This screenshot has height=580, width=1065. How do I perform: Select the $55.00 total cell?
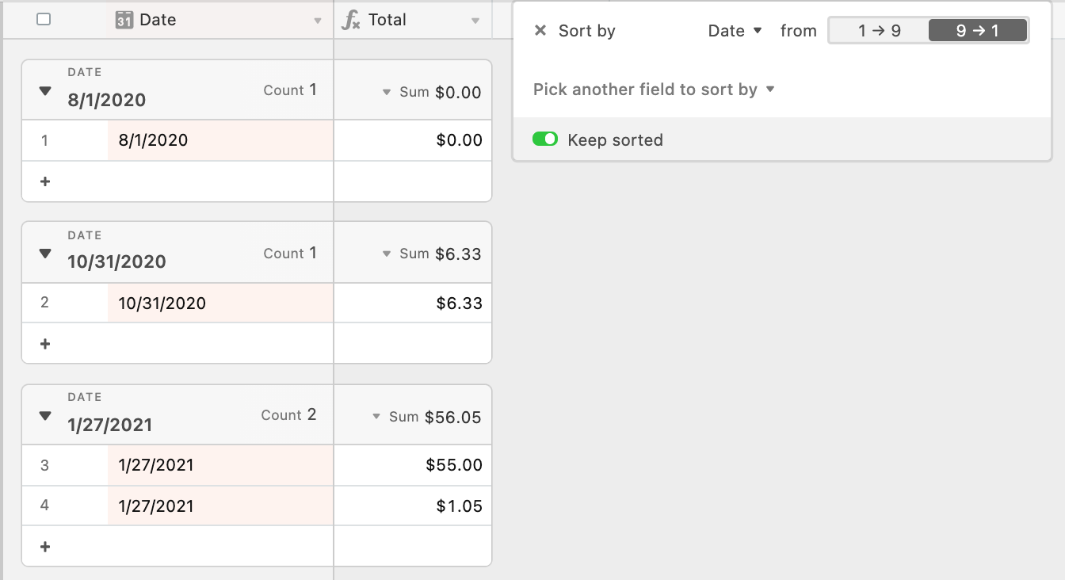(413, 465)
